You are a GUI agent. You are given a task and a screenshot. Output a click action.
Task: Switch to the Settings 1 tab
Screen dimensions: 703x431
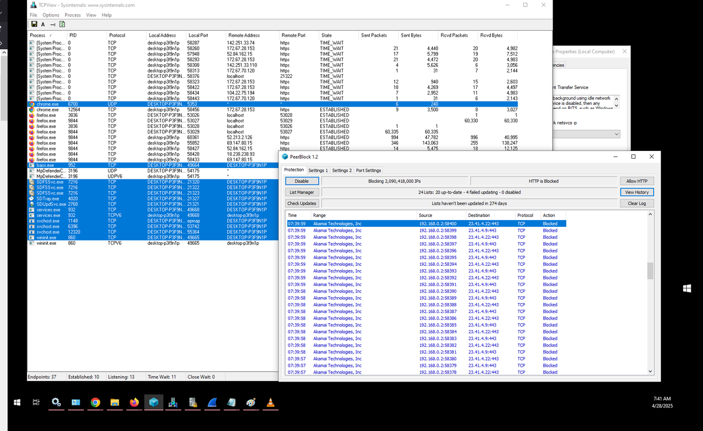[x=318, y=170]
